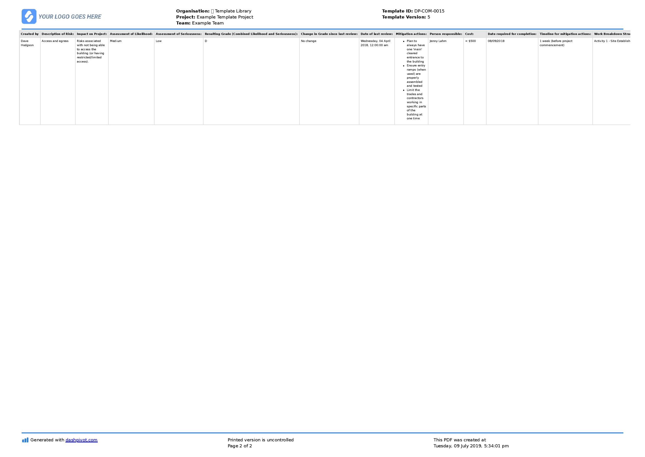
Task: Click the 'No change' cell
Action: coord(329,81)
